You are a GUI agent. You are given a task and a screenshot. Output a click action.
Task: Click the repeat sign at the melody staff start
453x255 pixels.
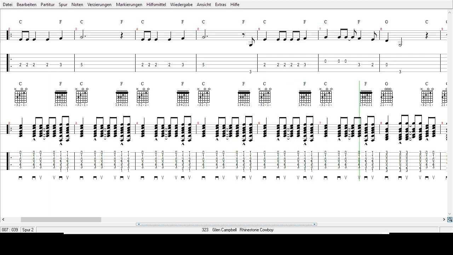click(x=10, y=36)
